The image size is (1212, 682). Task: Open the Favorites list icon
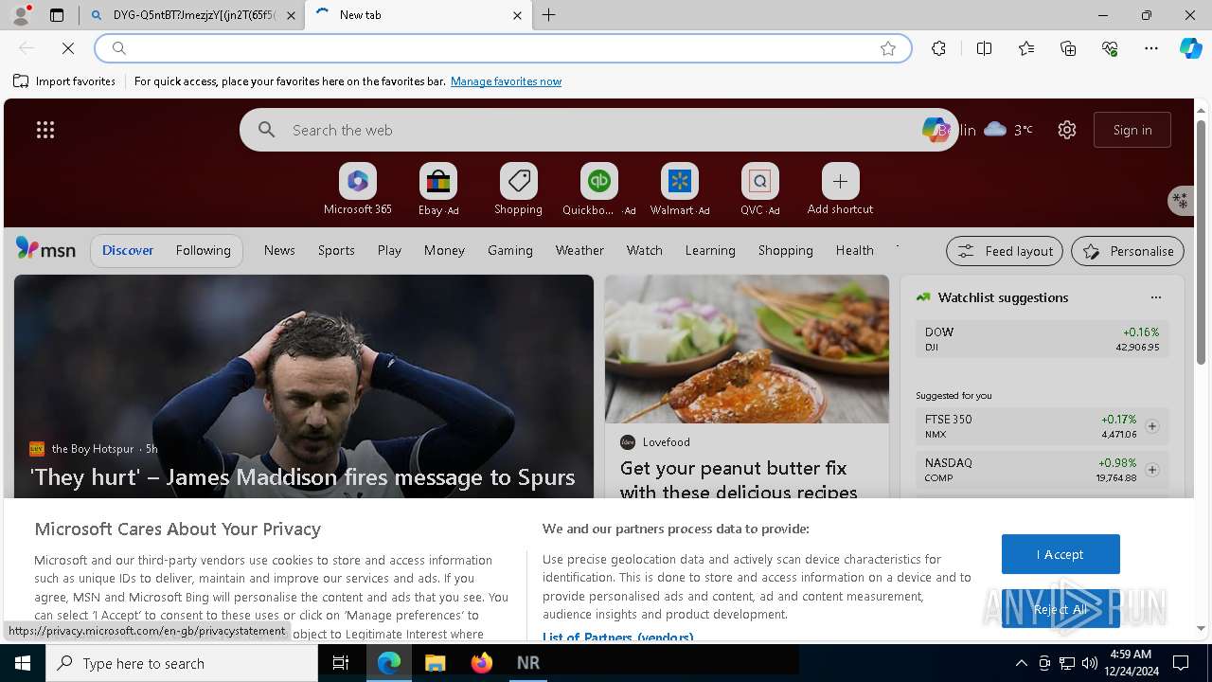click(1026, 48)
